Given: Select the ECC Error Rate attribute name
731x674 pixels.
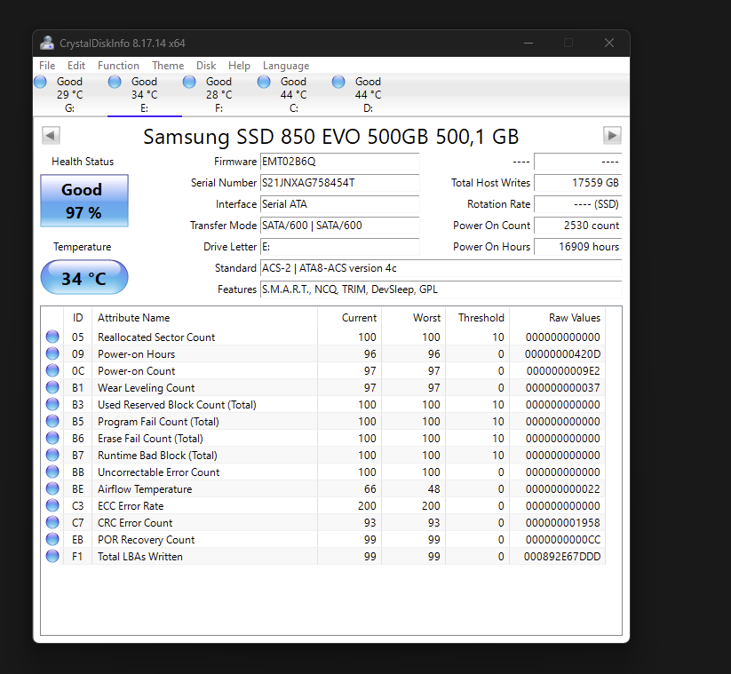Looking at the screenshot, I should click(131, 506).
